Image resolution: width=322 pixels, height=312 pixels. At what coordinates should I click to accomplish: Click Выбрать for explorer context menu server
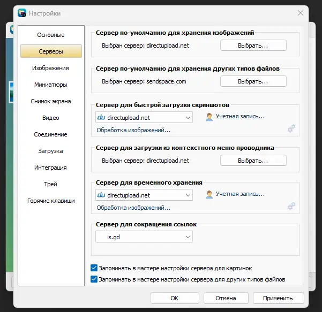pyautogui.click(x=253, y=161)
